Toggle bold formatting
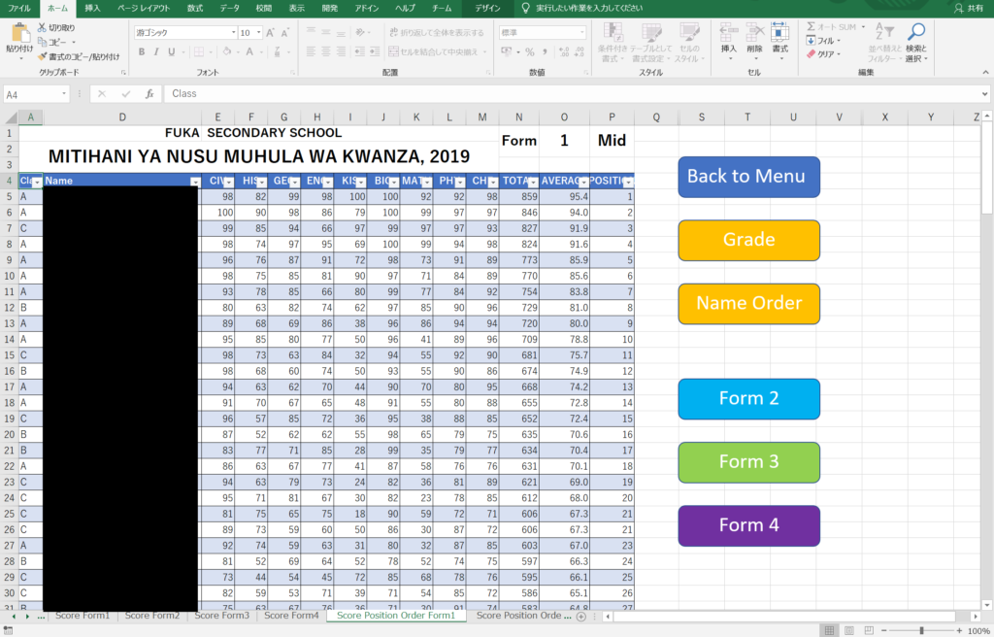Image resolution: width=994 pixels, height=637 pixels. tap(142, 52)
